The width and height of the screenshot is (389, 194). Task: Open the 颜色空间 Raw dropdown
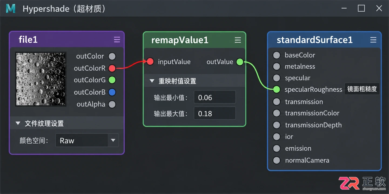coord(87,140)
